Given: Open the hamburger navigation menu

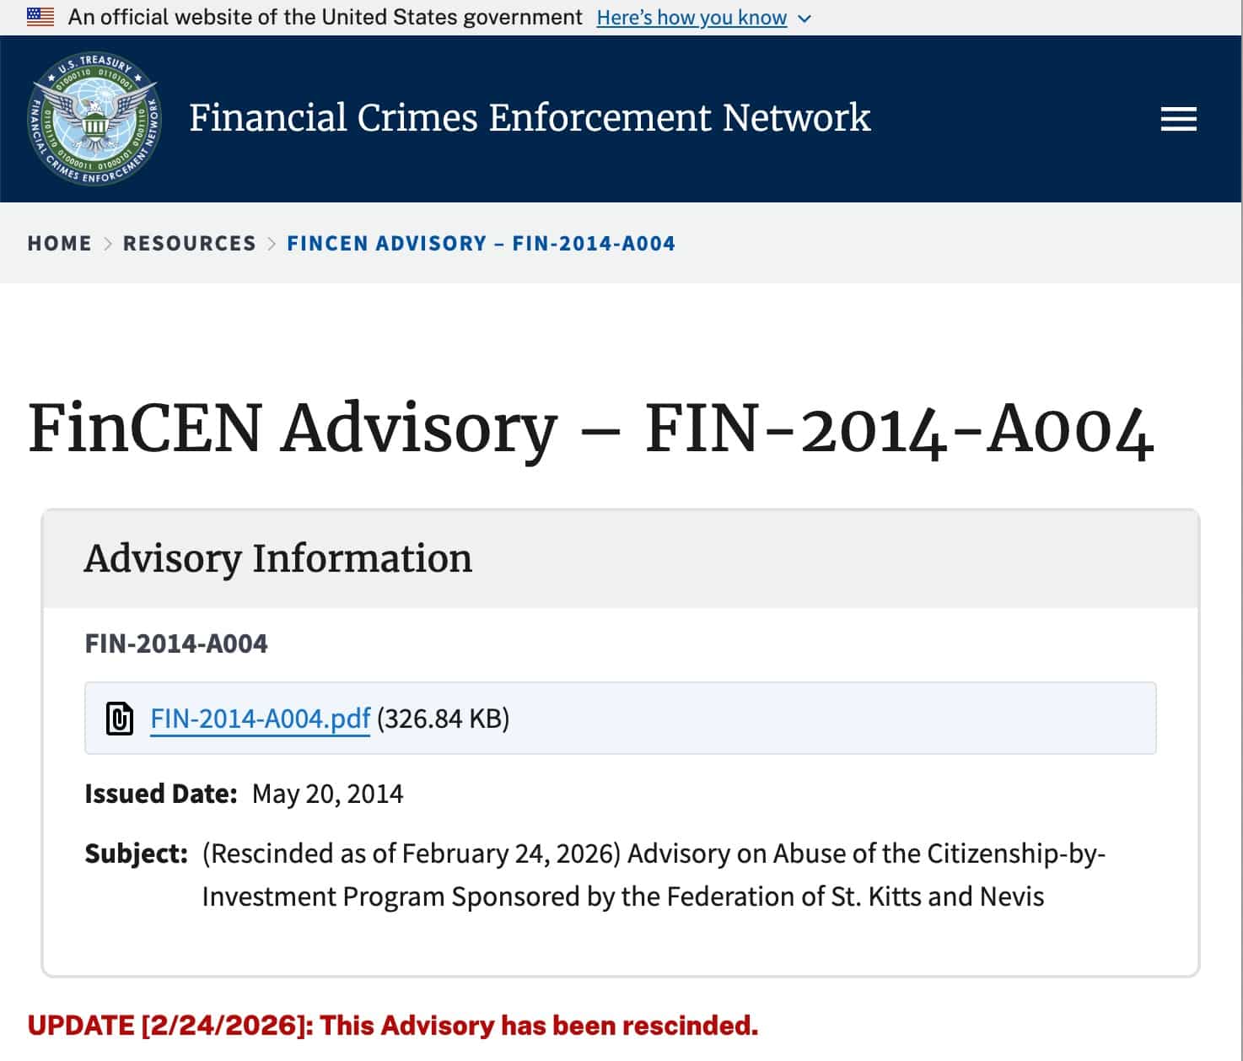Looking at the screenshot, I should tap(1178, 119).
